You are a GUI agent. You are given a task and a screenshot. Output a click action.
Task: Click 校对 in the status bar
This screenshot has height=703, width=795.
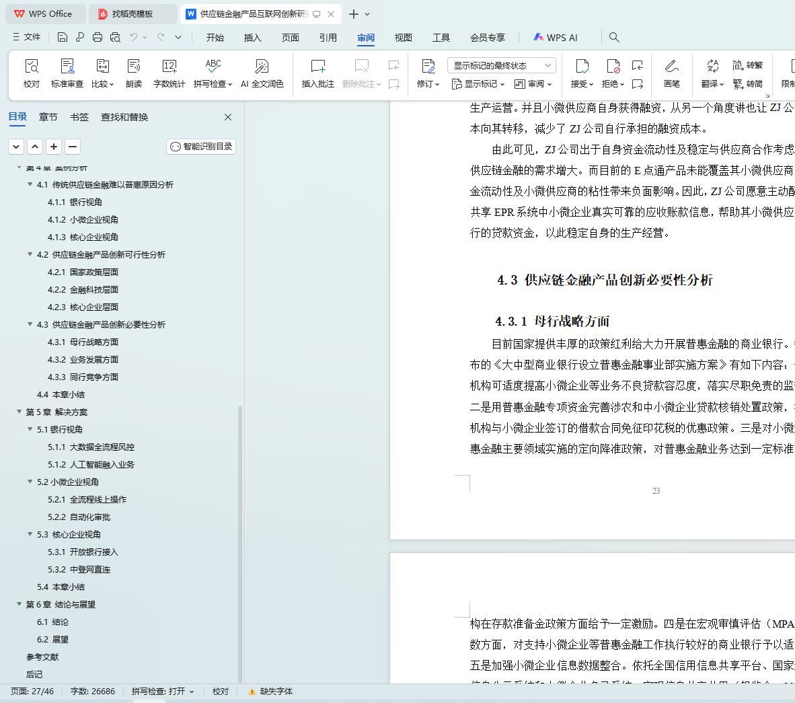[221, 692]
